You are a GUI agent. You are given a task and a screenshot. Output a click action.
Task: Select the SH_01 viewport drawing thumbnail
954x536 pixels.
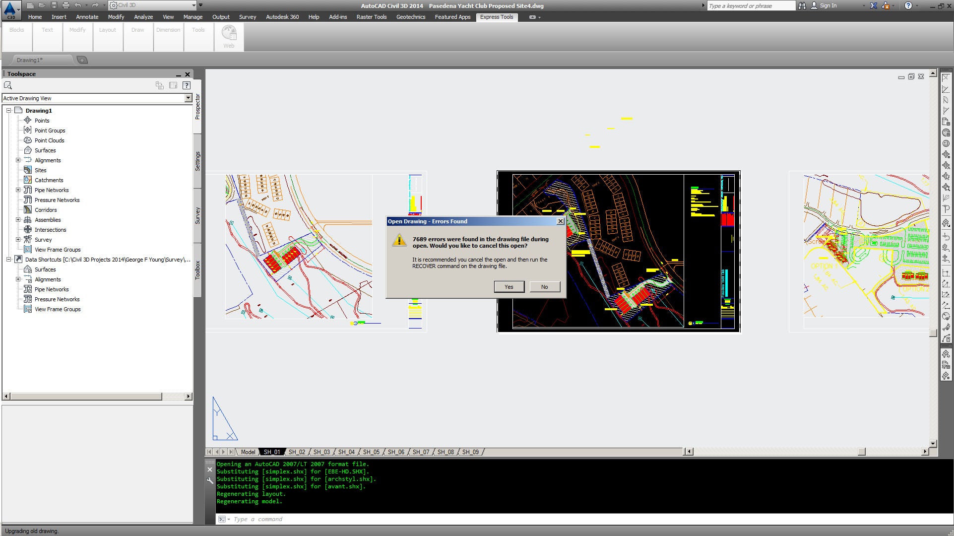pos(619,251)
